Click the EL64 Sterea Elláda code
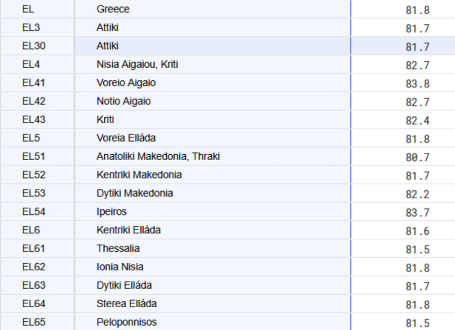 (x=33, y=303)
